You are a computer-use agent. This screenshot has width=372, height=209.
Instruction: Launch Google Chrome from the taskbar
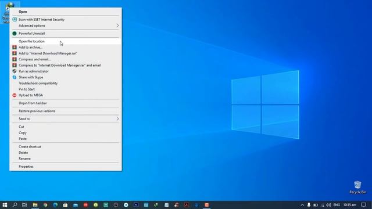(x=45, y=205)
